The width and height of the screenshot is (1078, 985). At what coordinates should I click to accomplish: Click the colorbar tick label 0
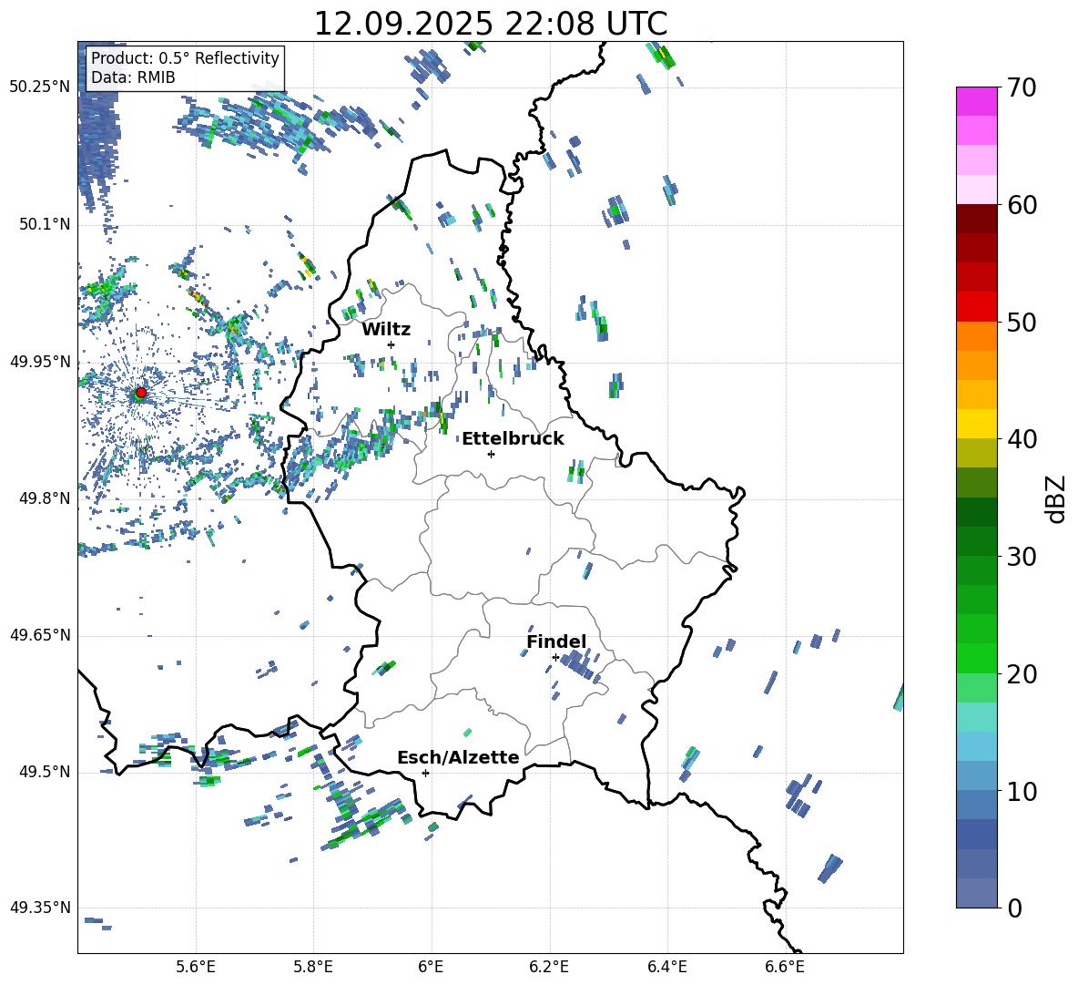point(1014,908)
